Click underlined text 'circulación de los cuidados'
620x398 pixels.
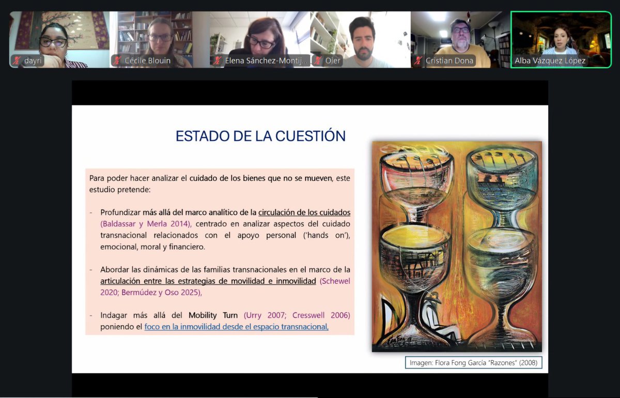304,212
